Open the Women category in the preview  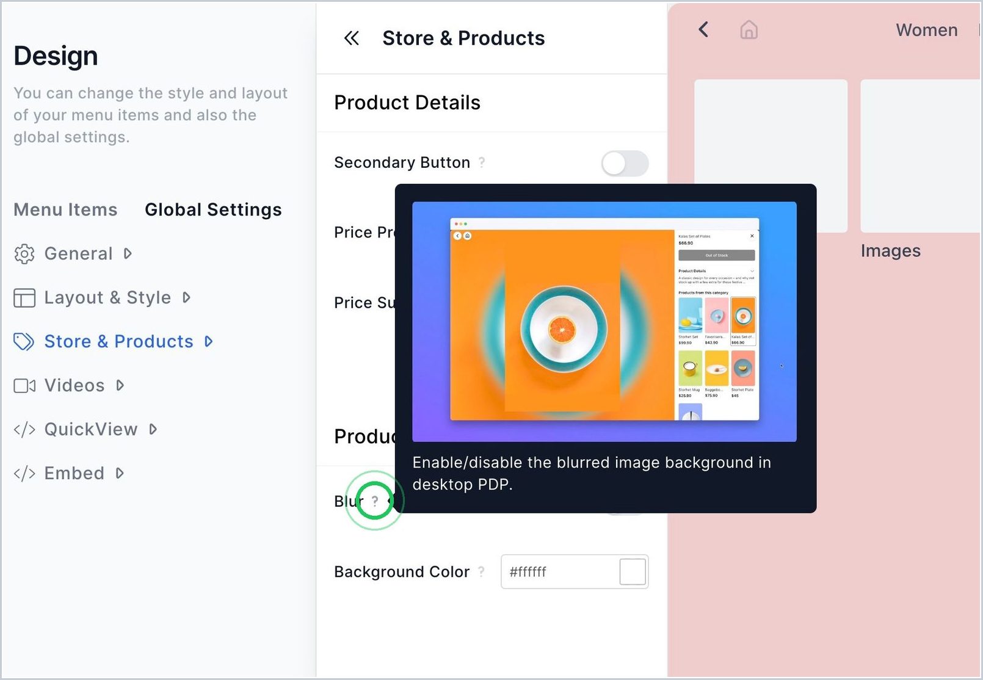(x=926, y=30)
